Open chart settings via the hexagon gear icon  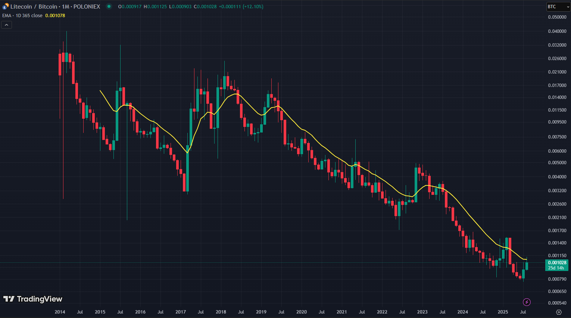[559, 312]
